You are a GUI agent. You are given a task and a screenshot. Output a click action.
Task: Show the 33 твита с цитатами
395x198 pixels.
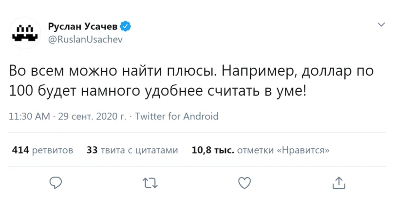pos(132,150)
